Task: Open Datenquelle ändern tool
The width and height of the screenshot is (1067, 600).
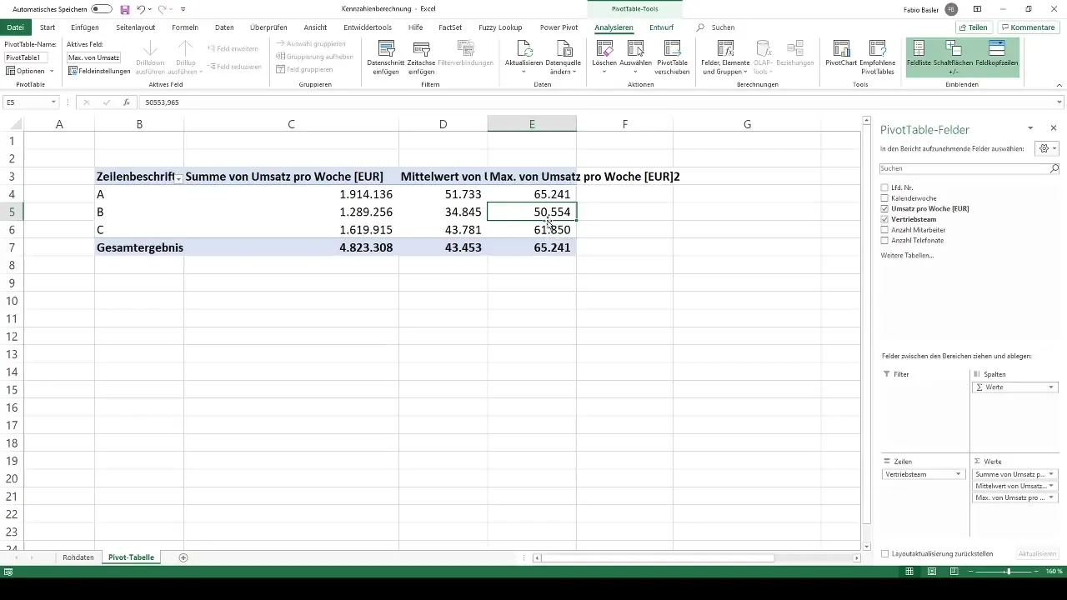Action: point(564,57)
